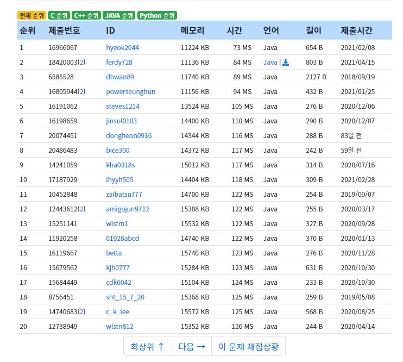Switch to the C 순위 tab
The width and height of the screenshot is (403, 362).
click(x=59, y=15)
